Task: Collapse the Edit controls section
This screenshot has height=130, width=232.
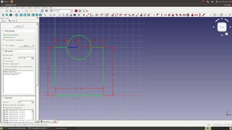Action: [34, 51]
